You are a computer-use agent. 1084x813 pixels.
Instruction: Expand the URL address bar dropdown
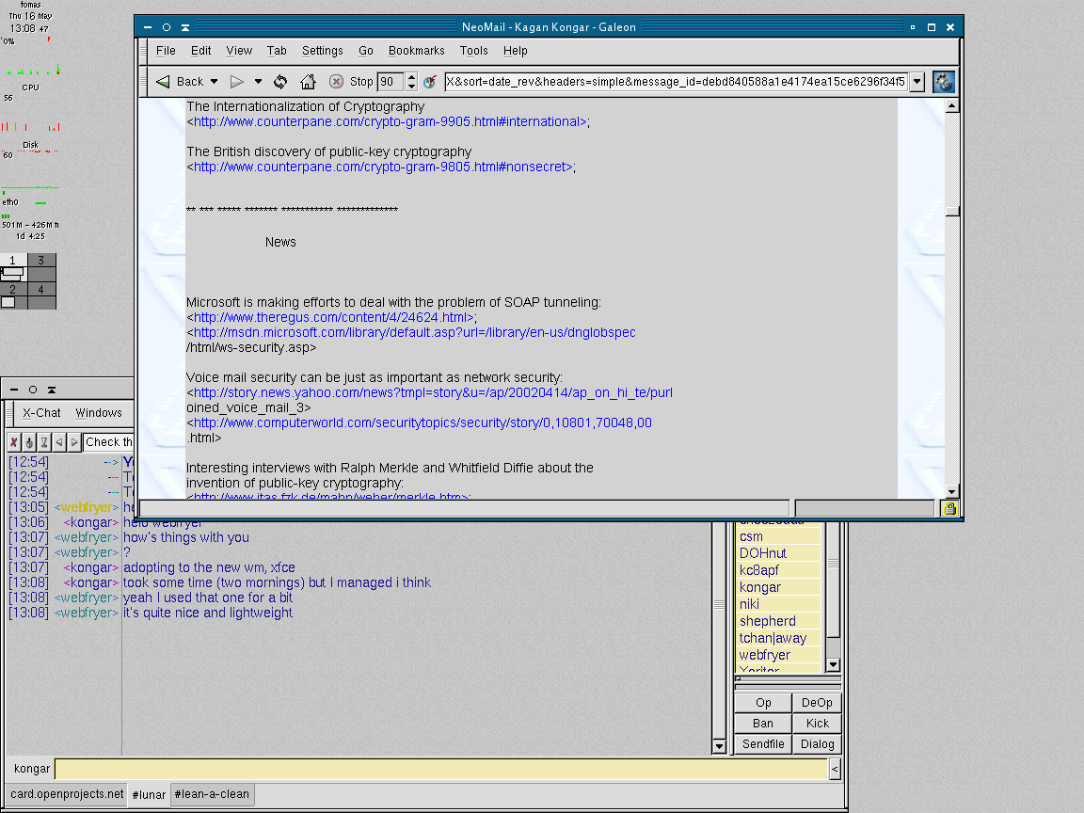pyautogui.click(x=917, y=82)
